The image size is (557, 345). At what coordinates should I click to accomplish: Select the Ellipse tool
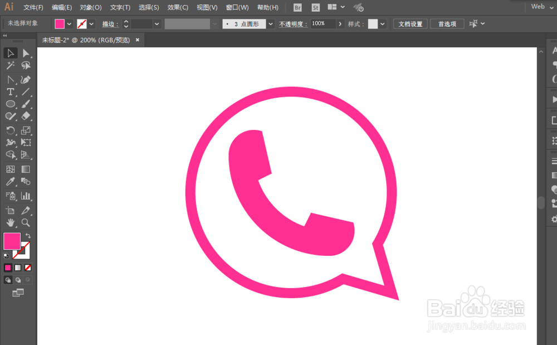coord(10,104)
